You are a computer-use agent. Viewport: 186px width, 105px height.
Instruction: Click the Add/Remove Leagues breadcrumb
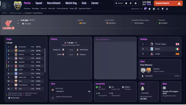pyautogui.click(x=16, y=13)
